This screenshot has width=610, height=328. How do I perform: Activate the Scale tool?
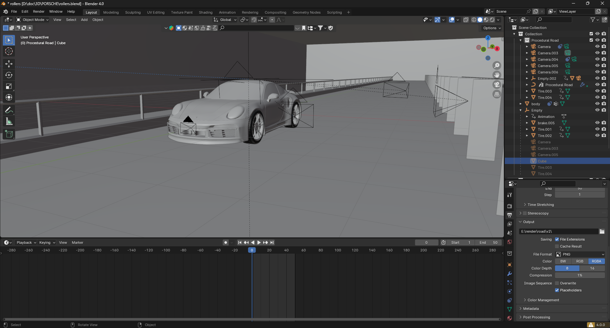click(9, 86)
